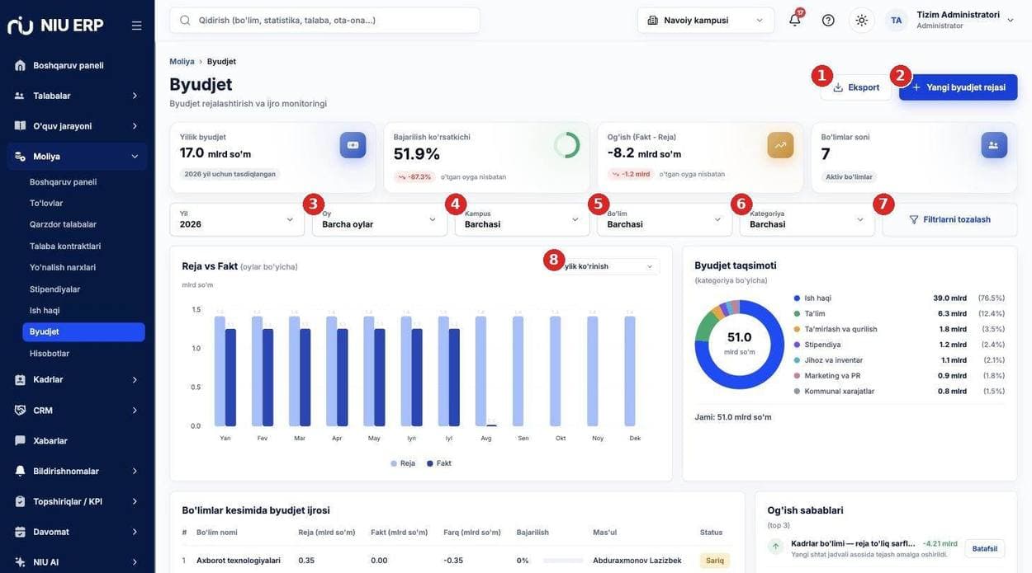The width and height of the screenshot is (1032, 573).
Task: Open notifications bell icon
Action: coord(795,20)
